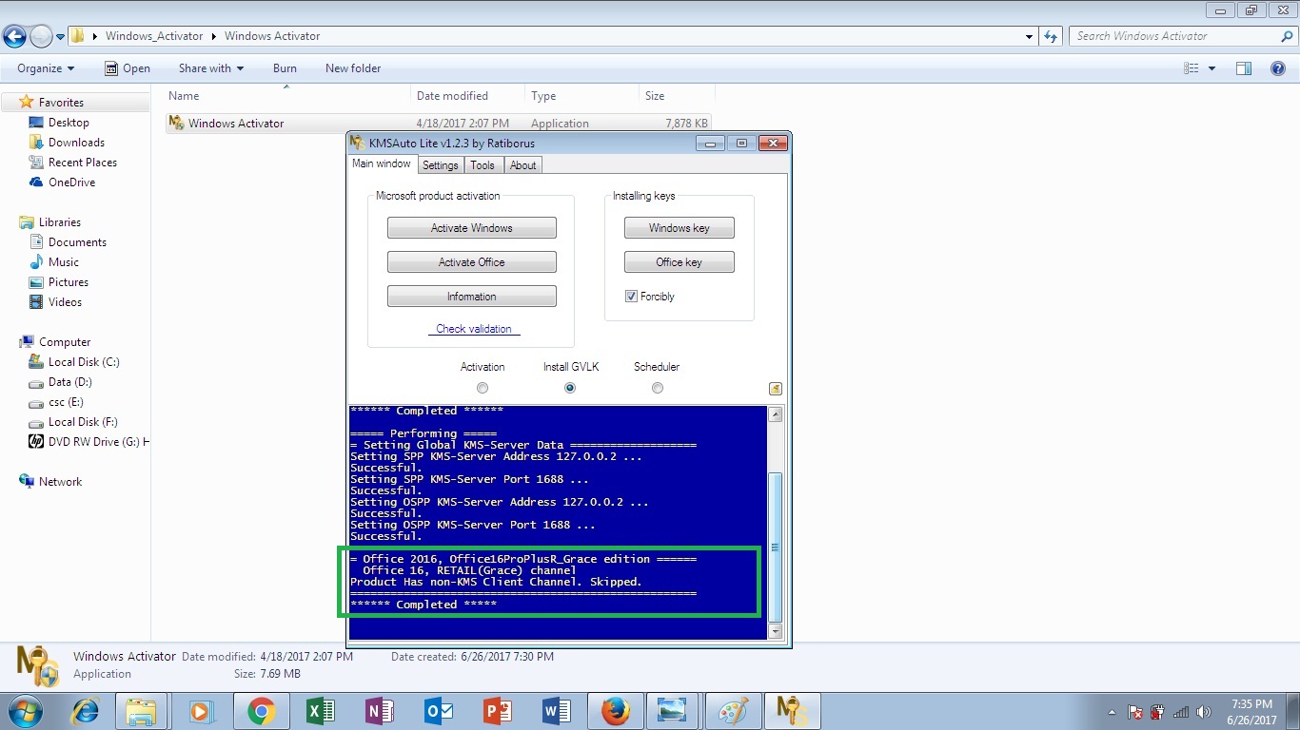Expand breadcrumb arrow after Windows_Activator
1300x730 pixels.
pos(214,36)
